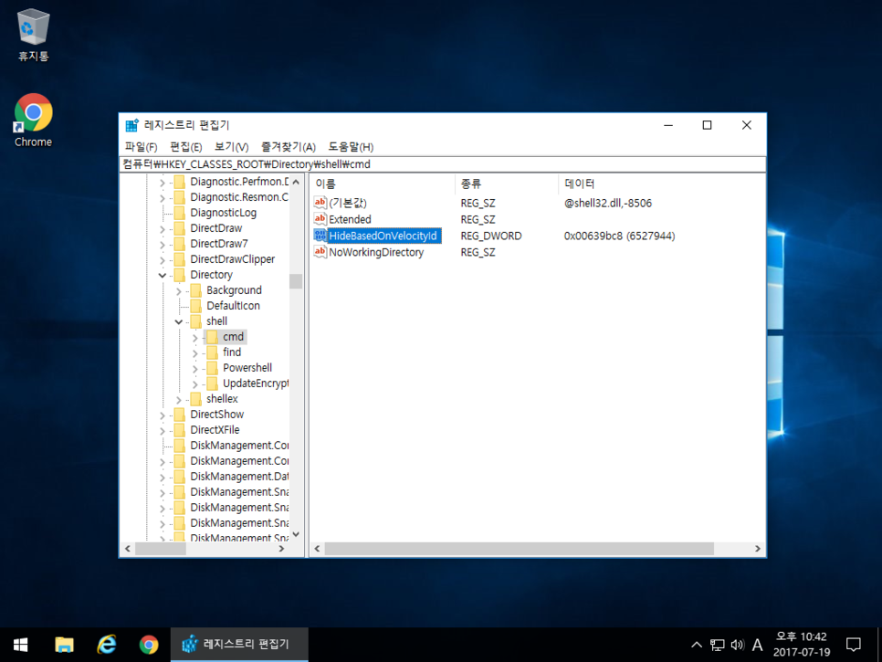Click the taskbar clock showing 오후 10:42
The height and width of the screenshot is (662, 882).
(x=801, y=645)
